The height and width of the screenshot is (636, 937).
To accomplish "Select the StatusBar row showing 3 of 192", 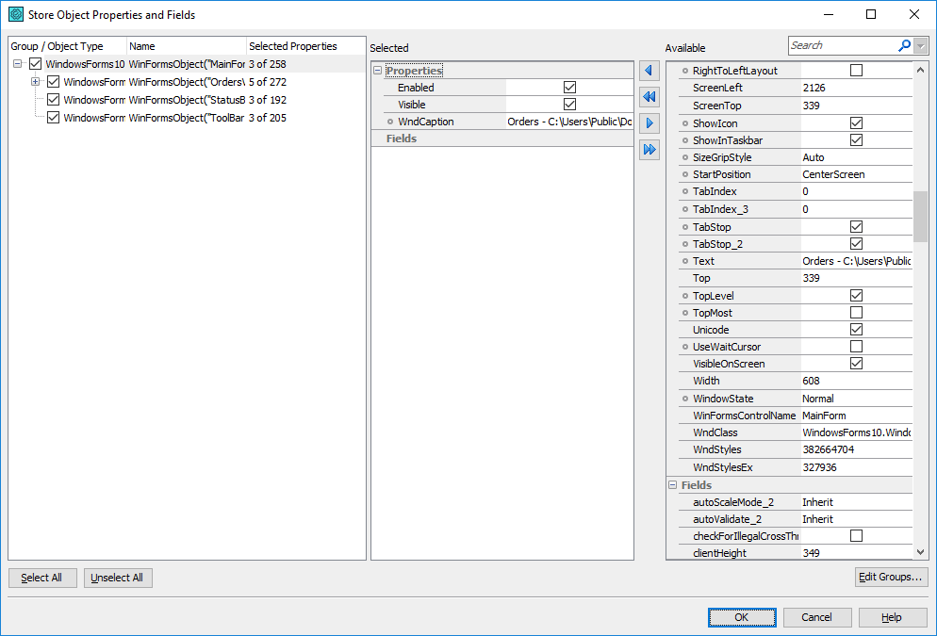I will coord(187,100).
